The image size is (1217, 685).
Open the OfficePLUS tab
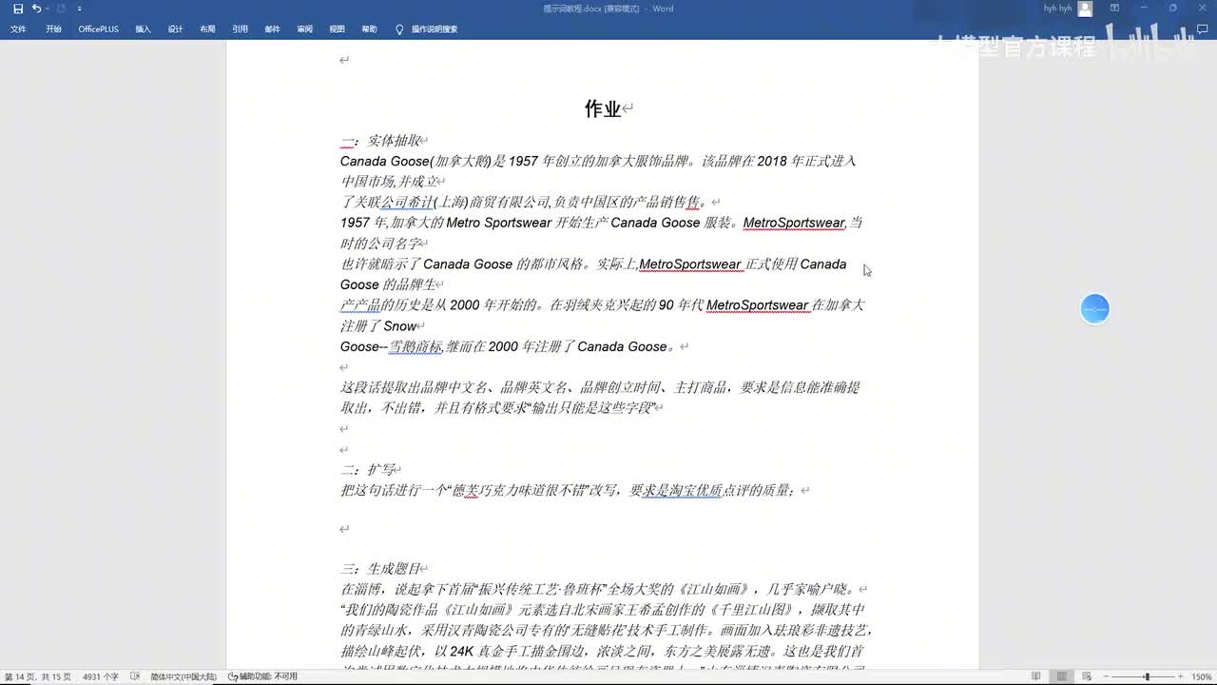click(x=98, y=29)
